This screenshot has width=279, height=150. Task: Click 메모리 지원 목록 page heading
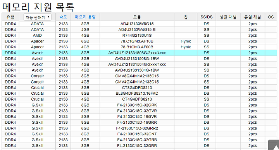[38, 7]
